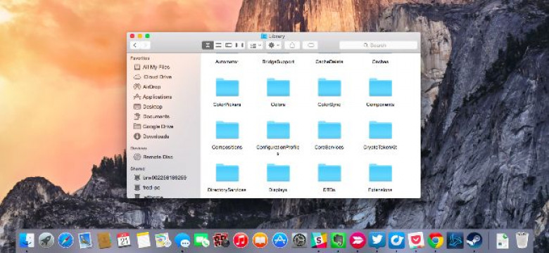Go back with the back arrow

pos(135,45)
